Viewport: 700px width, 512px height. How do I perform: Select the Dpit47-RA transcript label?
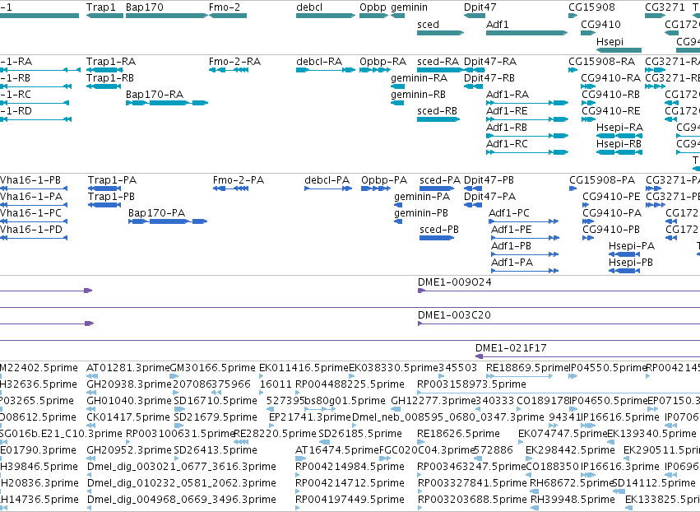click(490, 61)
